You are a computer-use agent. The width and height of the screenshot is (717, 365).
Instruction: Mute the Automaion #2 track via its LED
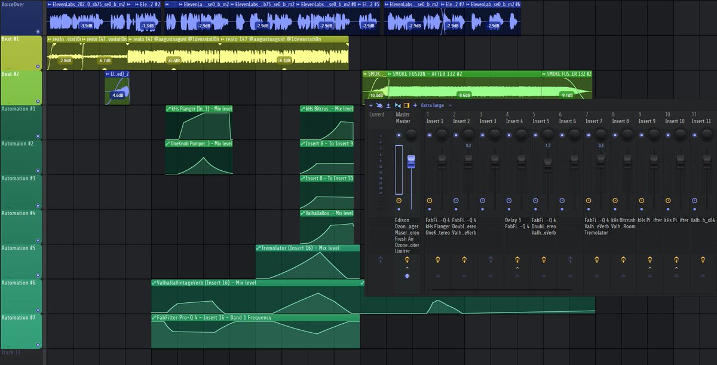tap(38, 170)
